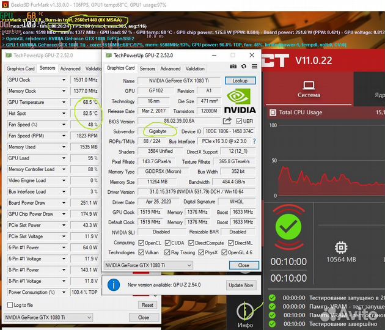Open the Инфо icon in OCCT

pyautogui.click(x=245, y=312)
